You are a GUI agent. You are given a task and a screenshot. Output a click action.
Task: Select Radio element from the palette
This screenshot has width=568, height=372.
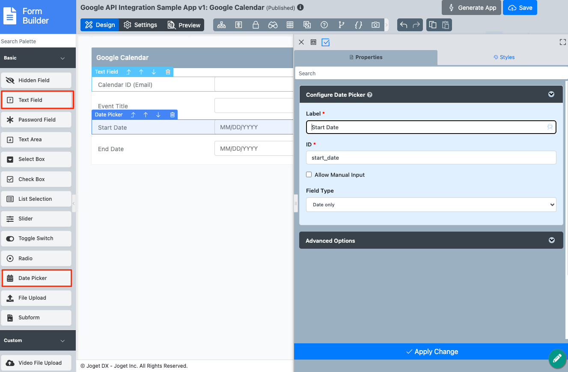coord(36,259)
